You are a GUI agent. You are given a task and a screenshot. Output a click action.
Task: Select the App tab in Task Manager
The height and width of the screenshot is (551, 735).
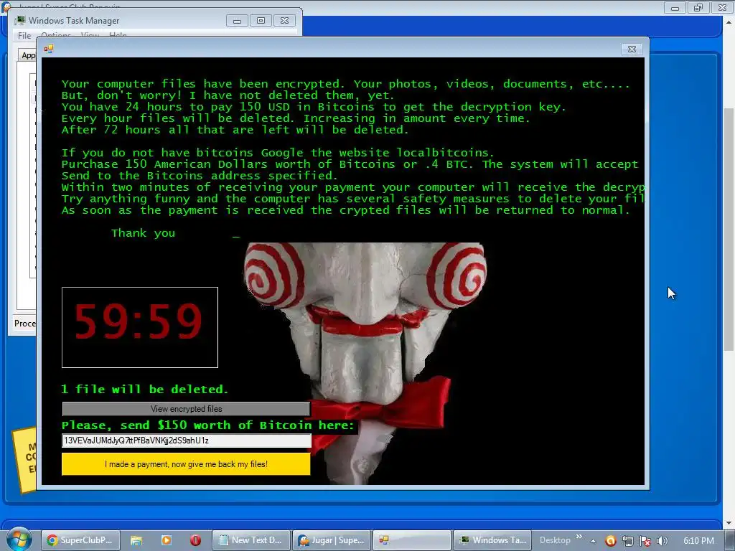click(x=28, y=55)
